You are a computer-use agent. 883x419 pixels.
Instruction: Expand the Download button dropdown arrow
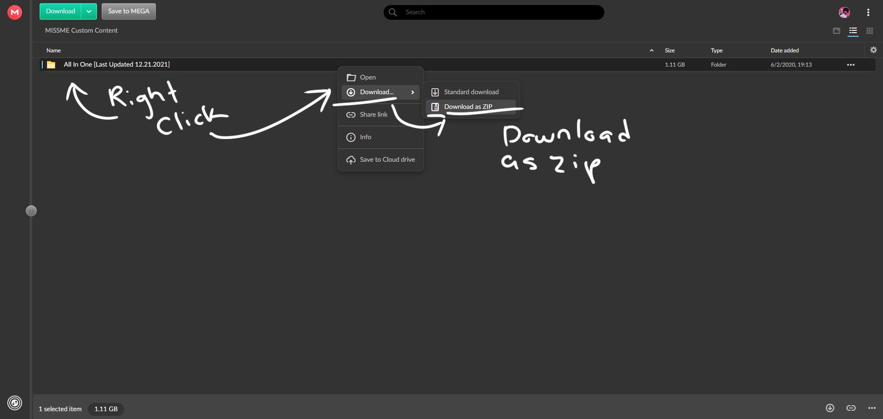click(x=89, y=11)
